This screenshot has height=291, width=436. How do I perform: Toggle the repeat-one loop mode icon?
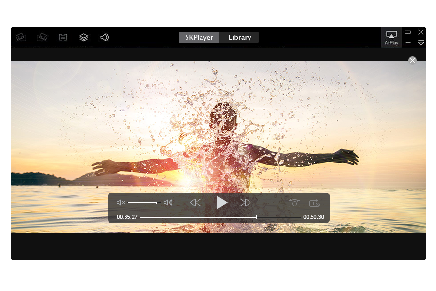[314, 203]
